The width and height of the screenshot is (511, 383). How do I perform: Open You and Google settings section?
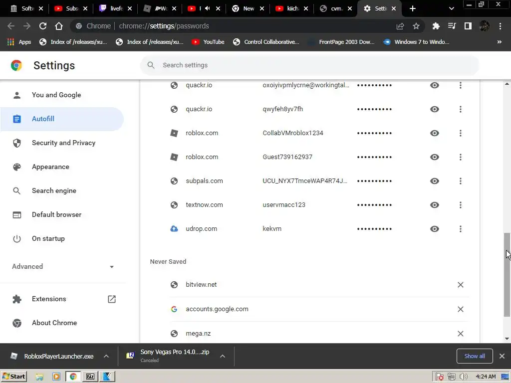point(62,95)
